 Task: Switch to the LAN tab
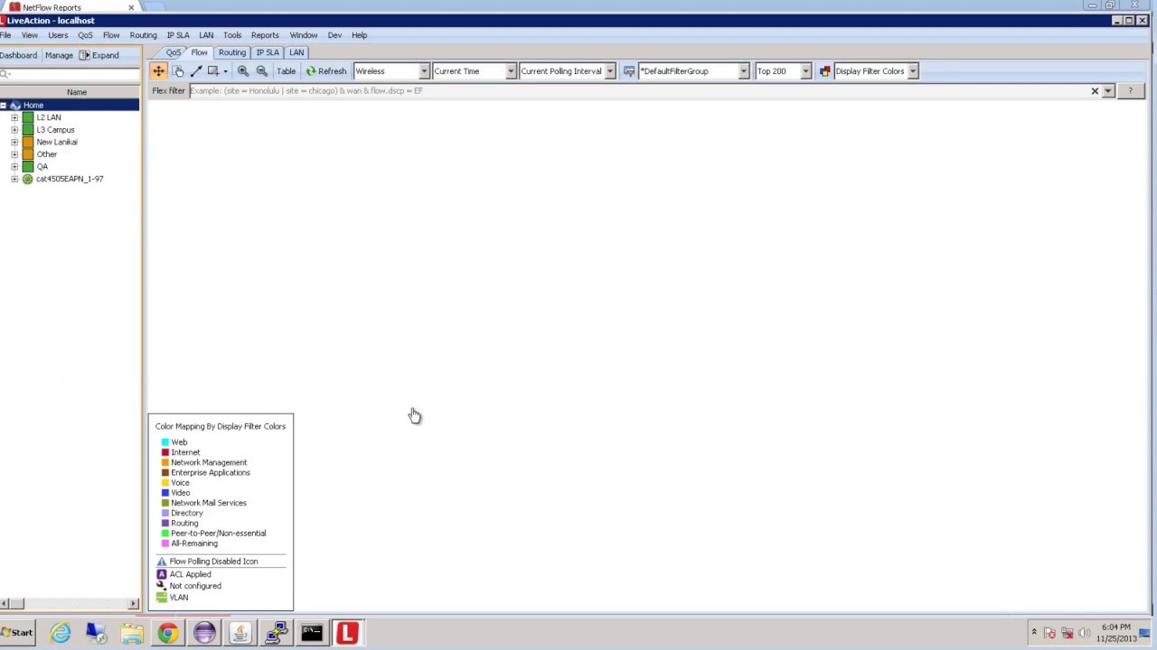click(x=296, y=52)
